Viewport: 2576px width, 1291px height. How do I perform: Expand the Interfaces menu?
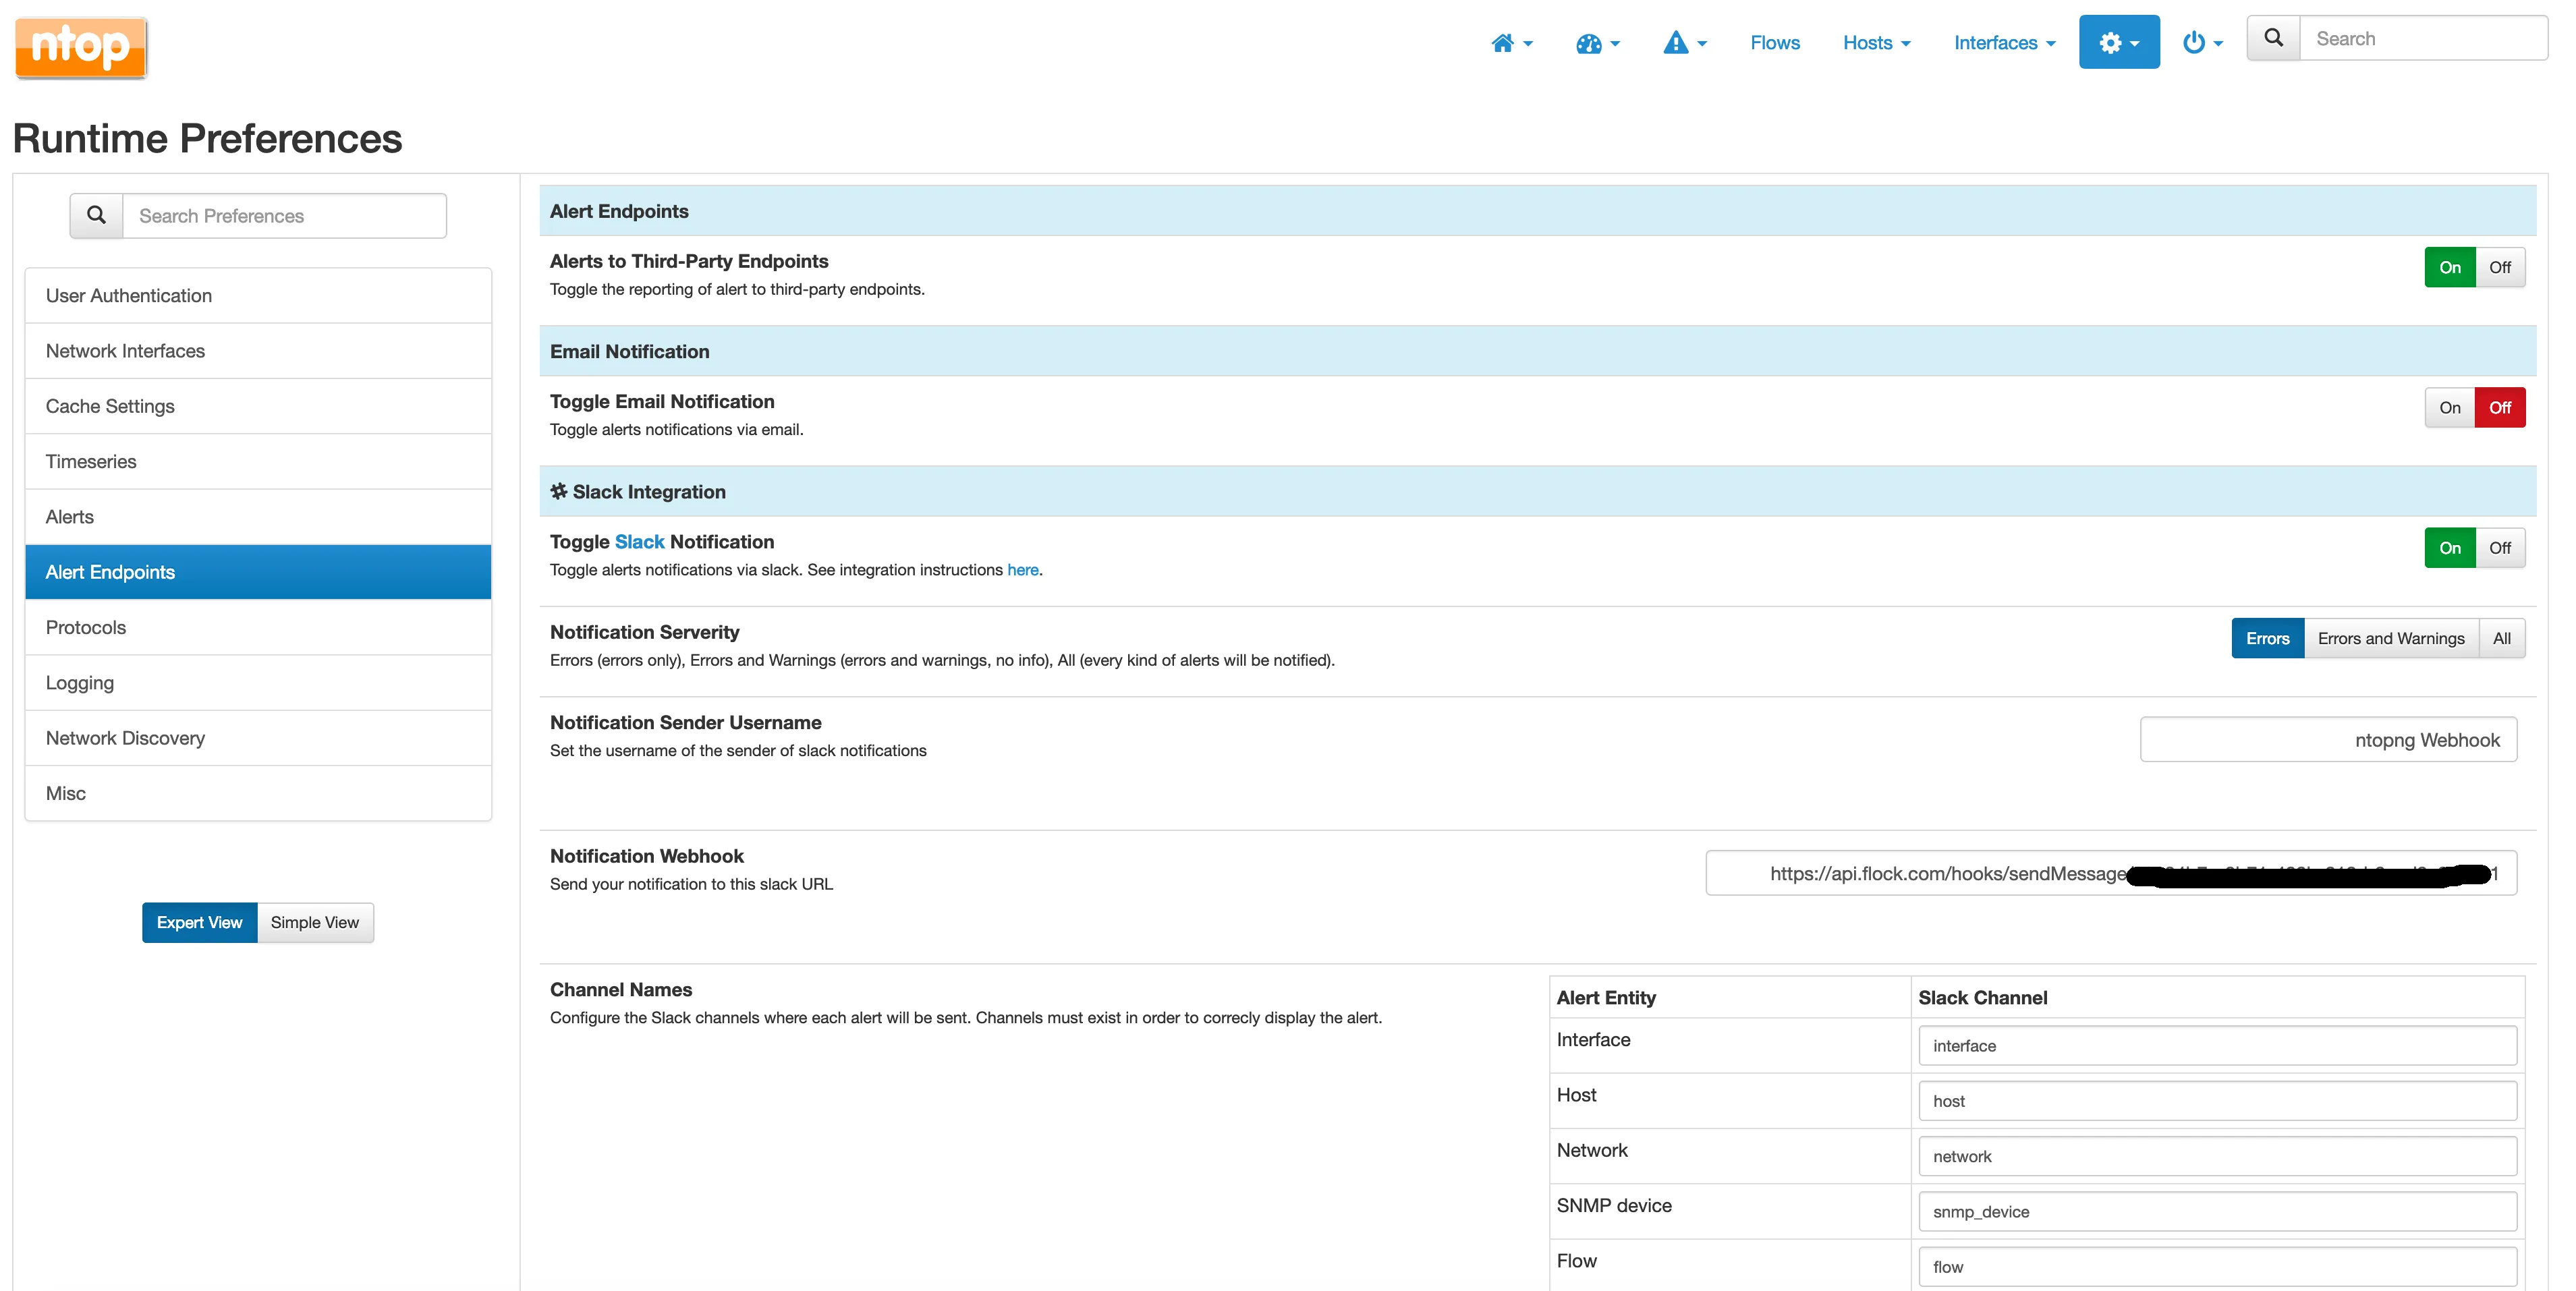click(2004, 43)
